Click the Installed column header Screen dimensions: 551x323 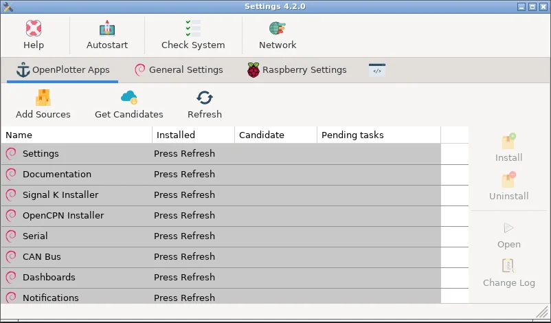[193, 135]
